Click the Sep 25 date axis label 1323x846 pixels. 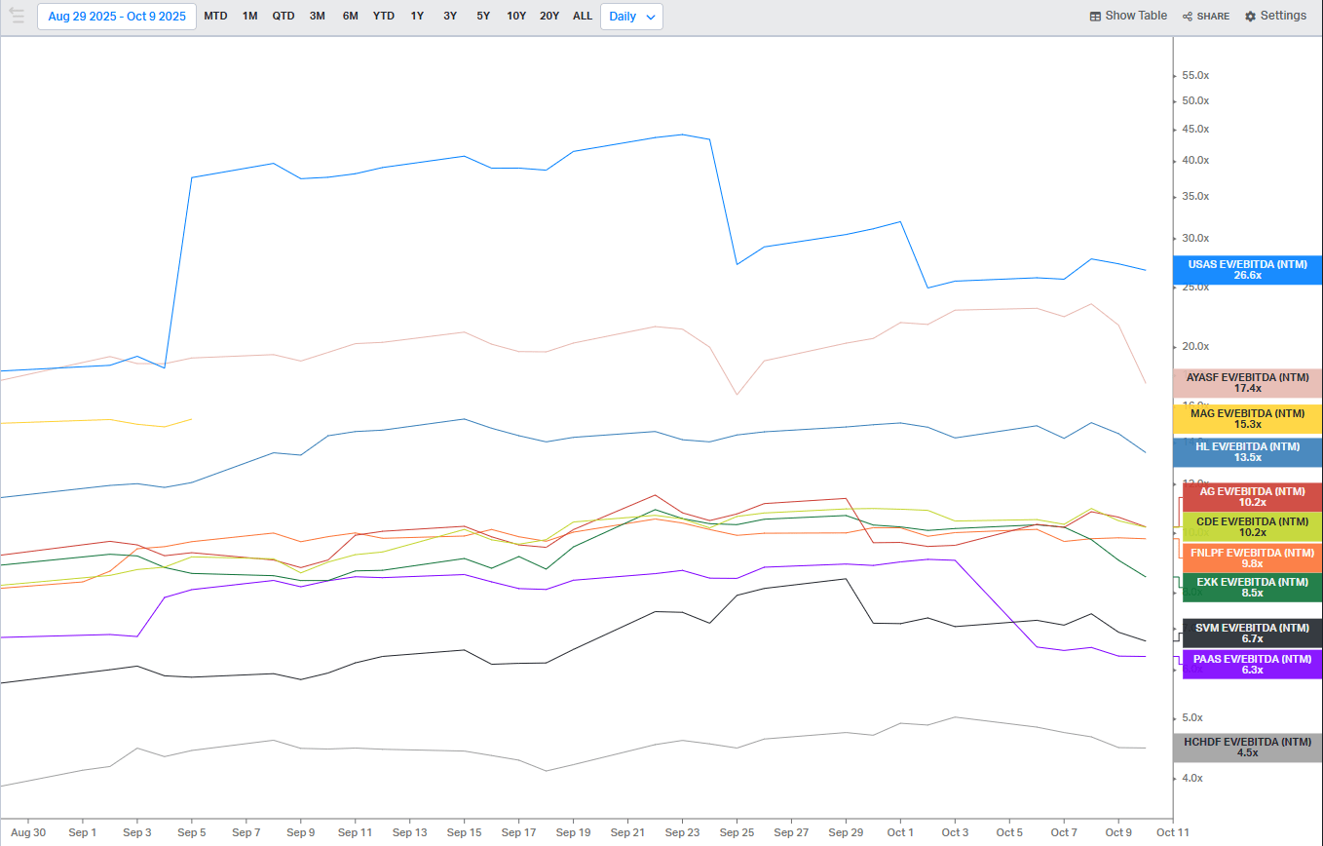[737, 833]
